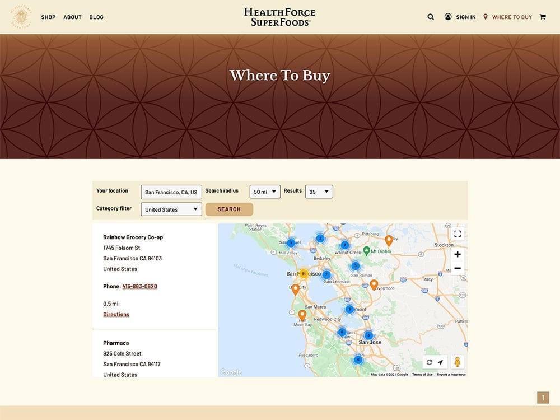560x420 pixels.
Task: Open the site search magnifier icon
Action: [431, 17]
